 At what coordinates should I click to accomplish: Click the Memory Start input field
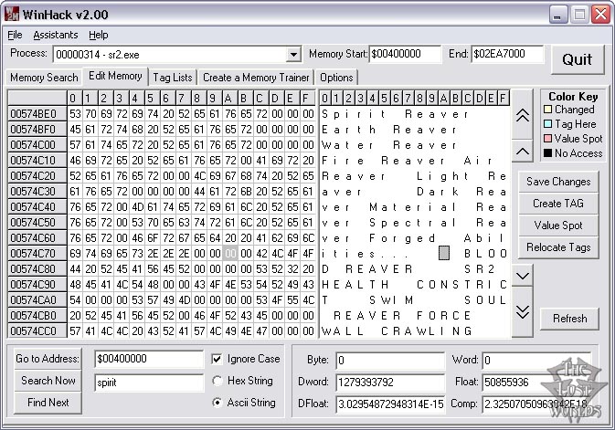click(x=405, y=54)
